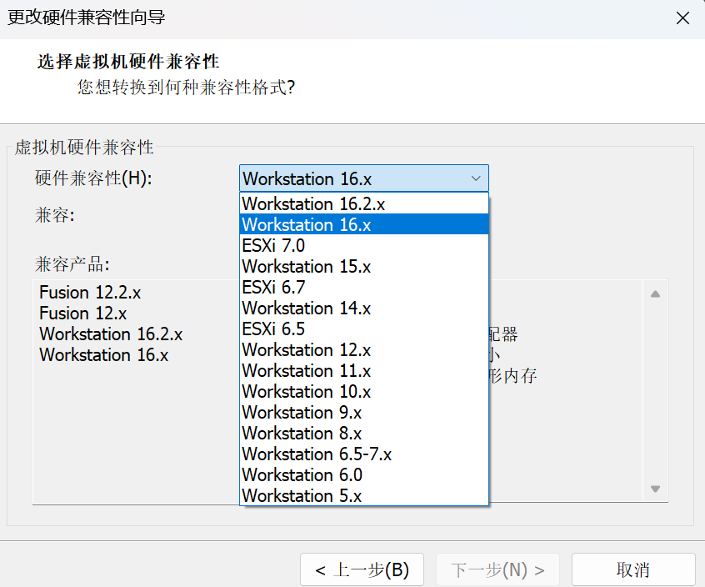Choose Workstation 8.x entry
705x587 pixels.
363,434
